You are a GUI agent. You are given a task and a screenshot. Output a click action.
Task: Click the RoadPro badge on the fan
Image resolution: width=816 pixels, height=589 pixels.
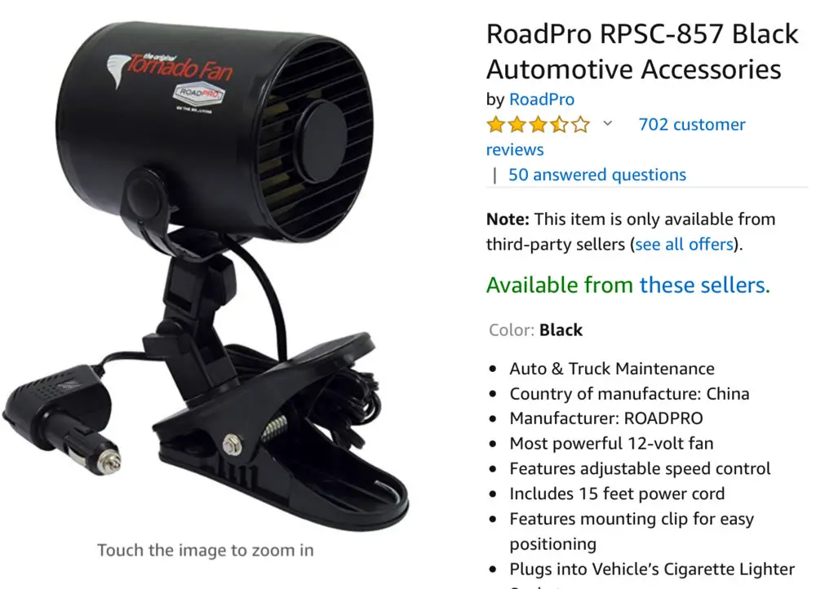click(198, 94)
